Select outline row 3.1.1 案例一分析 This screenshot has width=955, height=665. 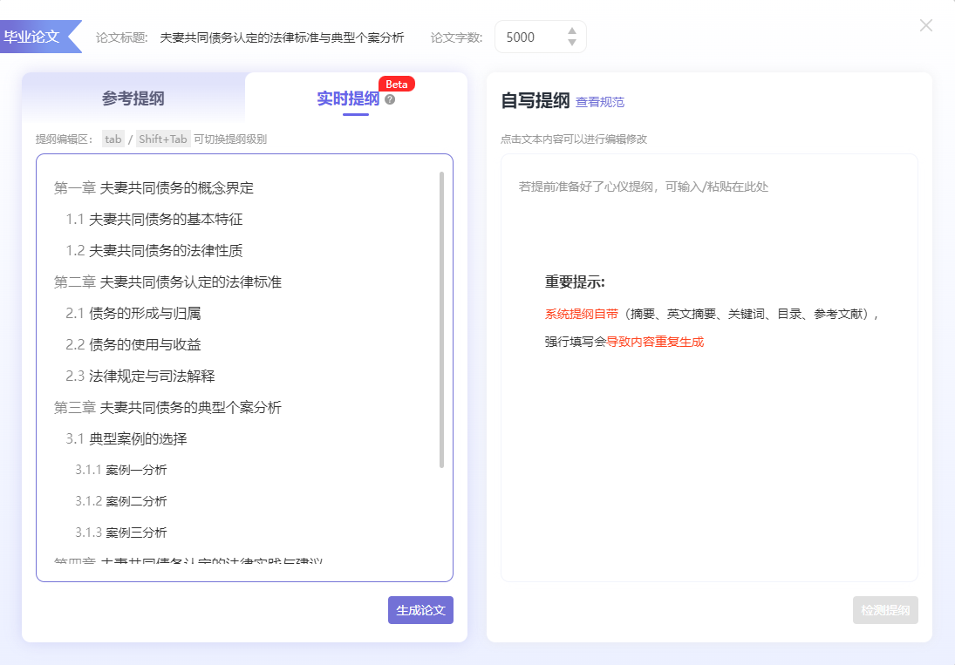pyautogui.click(x=120, y=470)
